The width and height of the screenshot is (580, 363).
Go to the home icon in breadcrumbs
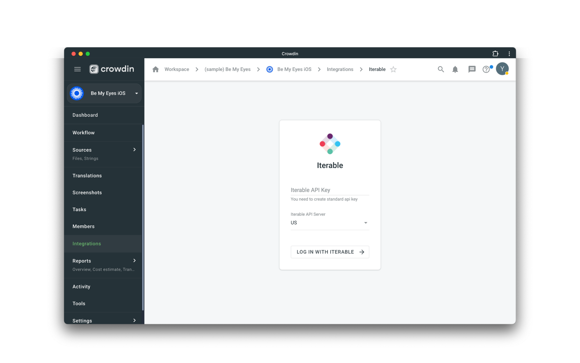coord(156,69)
